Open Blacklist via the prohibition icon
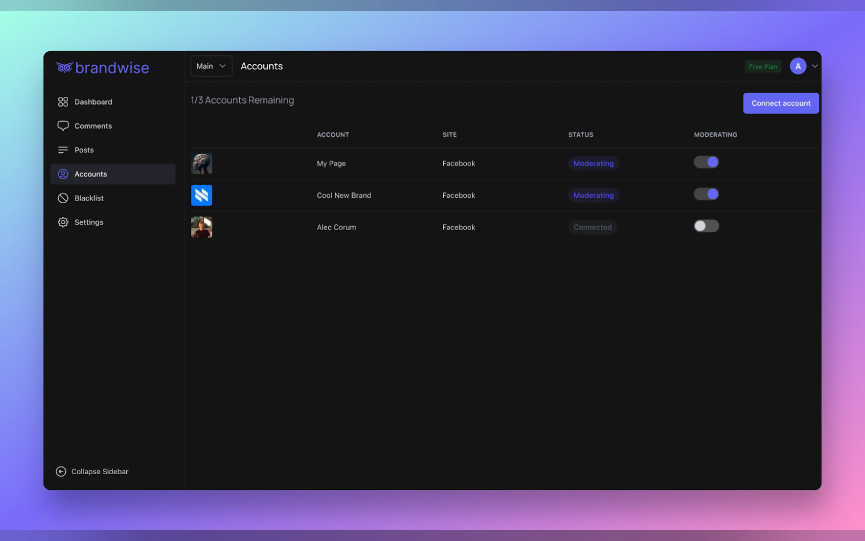The height and width of the screenshot is (541, 865). point(63,198)
